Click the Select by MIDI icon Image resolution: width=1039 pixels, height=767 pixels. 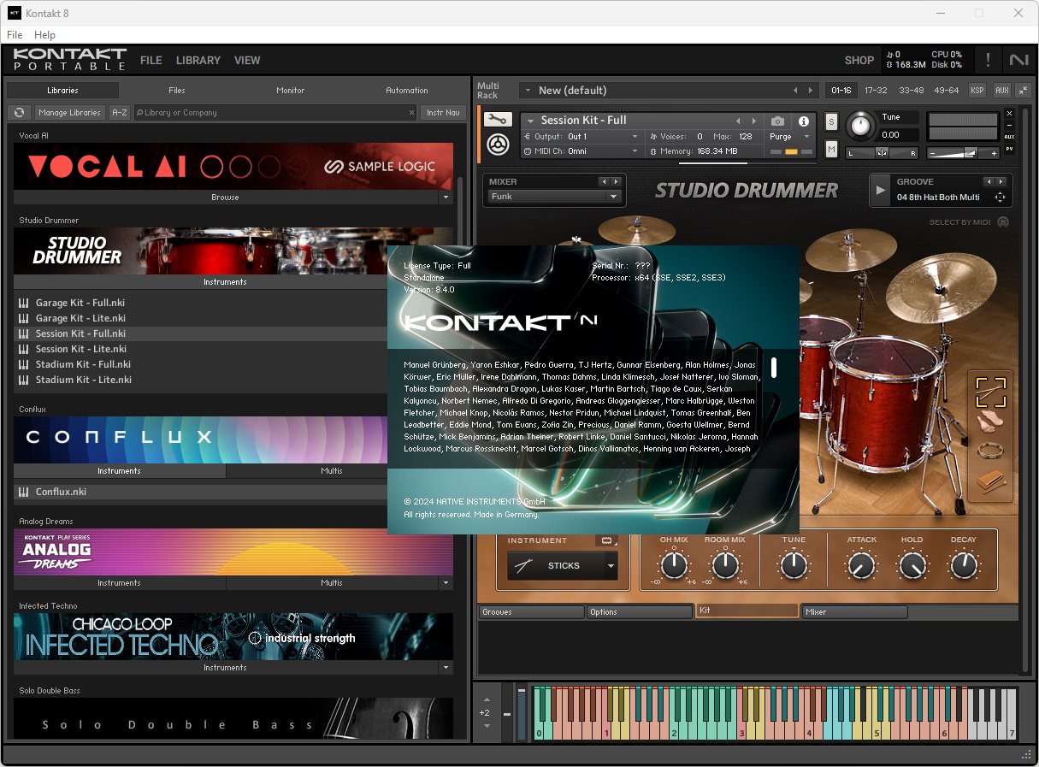1003,222
